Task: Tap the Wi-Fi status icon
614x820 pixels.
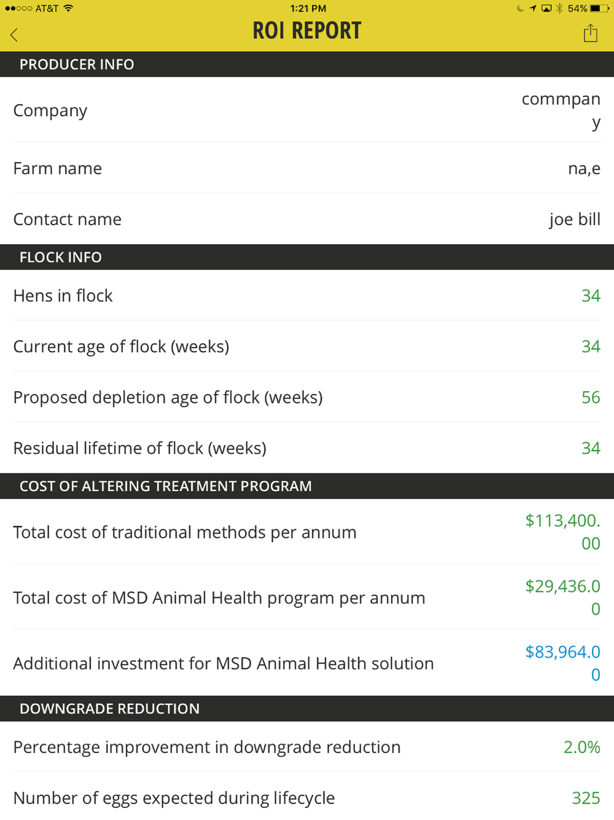Action: [68, 8]
